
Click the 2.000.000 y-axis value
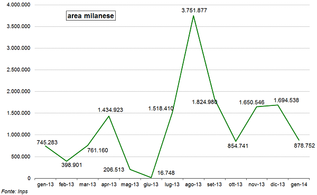pos(18,91)
